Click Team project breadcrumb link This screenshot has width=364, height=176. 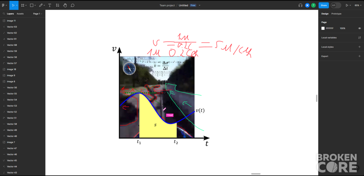tap(167, 5)
